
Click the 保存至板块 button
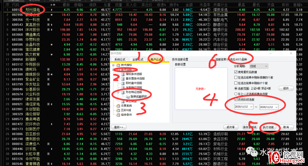coord(250,127)
